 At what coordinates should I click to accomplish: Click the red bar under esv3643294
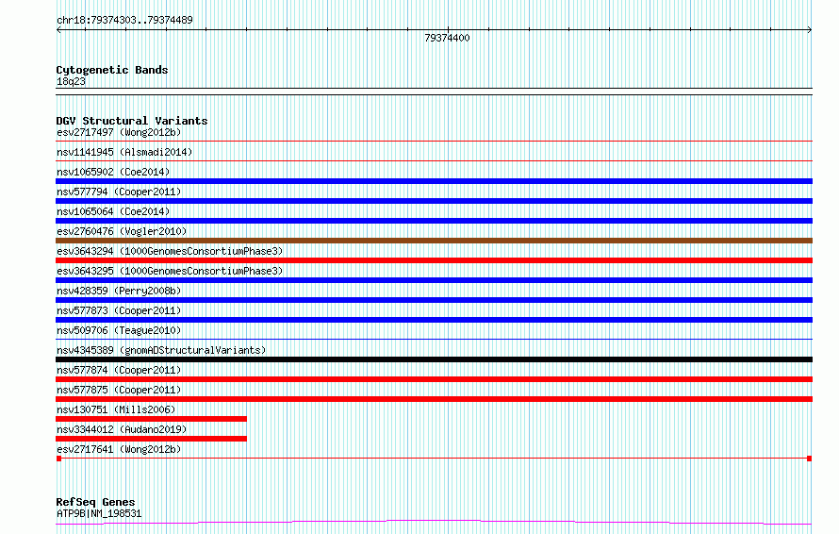pos(434,260)
